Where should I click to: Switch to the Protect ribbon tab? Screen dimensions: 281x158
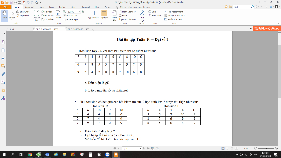pos(63,7)
